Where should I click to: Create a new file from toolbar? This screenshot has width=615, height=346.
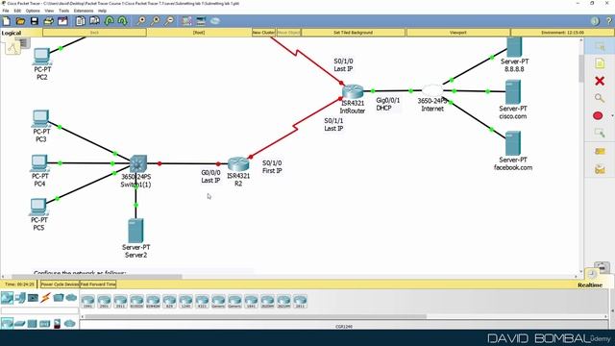coord(7,21)
